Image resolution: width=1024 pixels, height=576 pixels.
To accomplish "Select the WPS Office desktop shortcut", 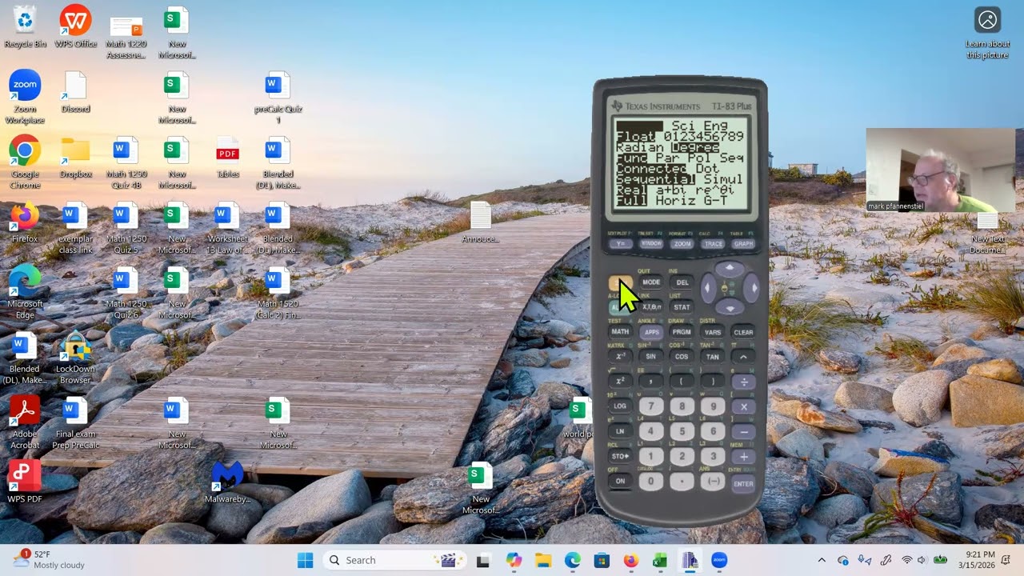I will [75, 26].
